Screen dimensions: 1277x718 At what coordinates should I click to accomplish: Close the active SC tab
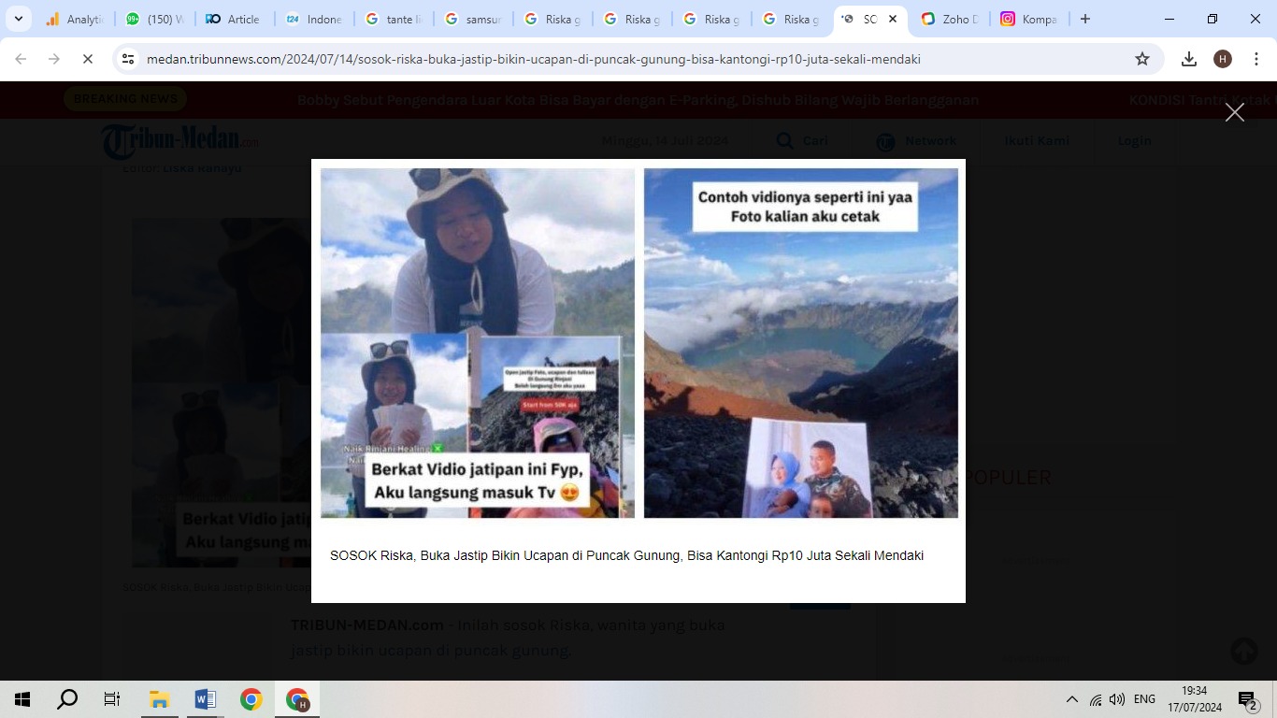coord(892,19)
